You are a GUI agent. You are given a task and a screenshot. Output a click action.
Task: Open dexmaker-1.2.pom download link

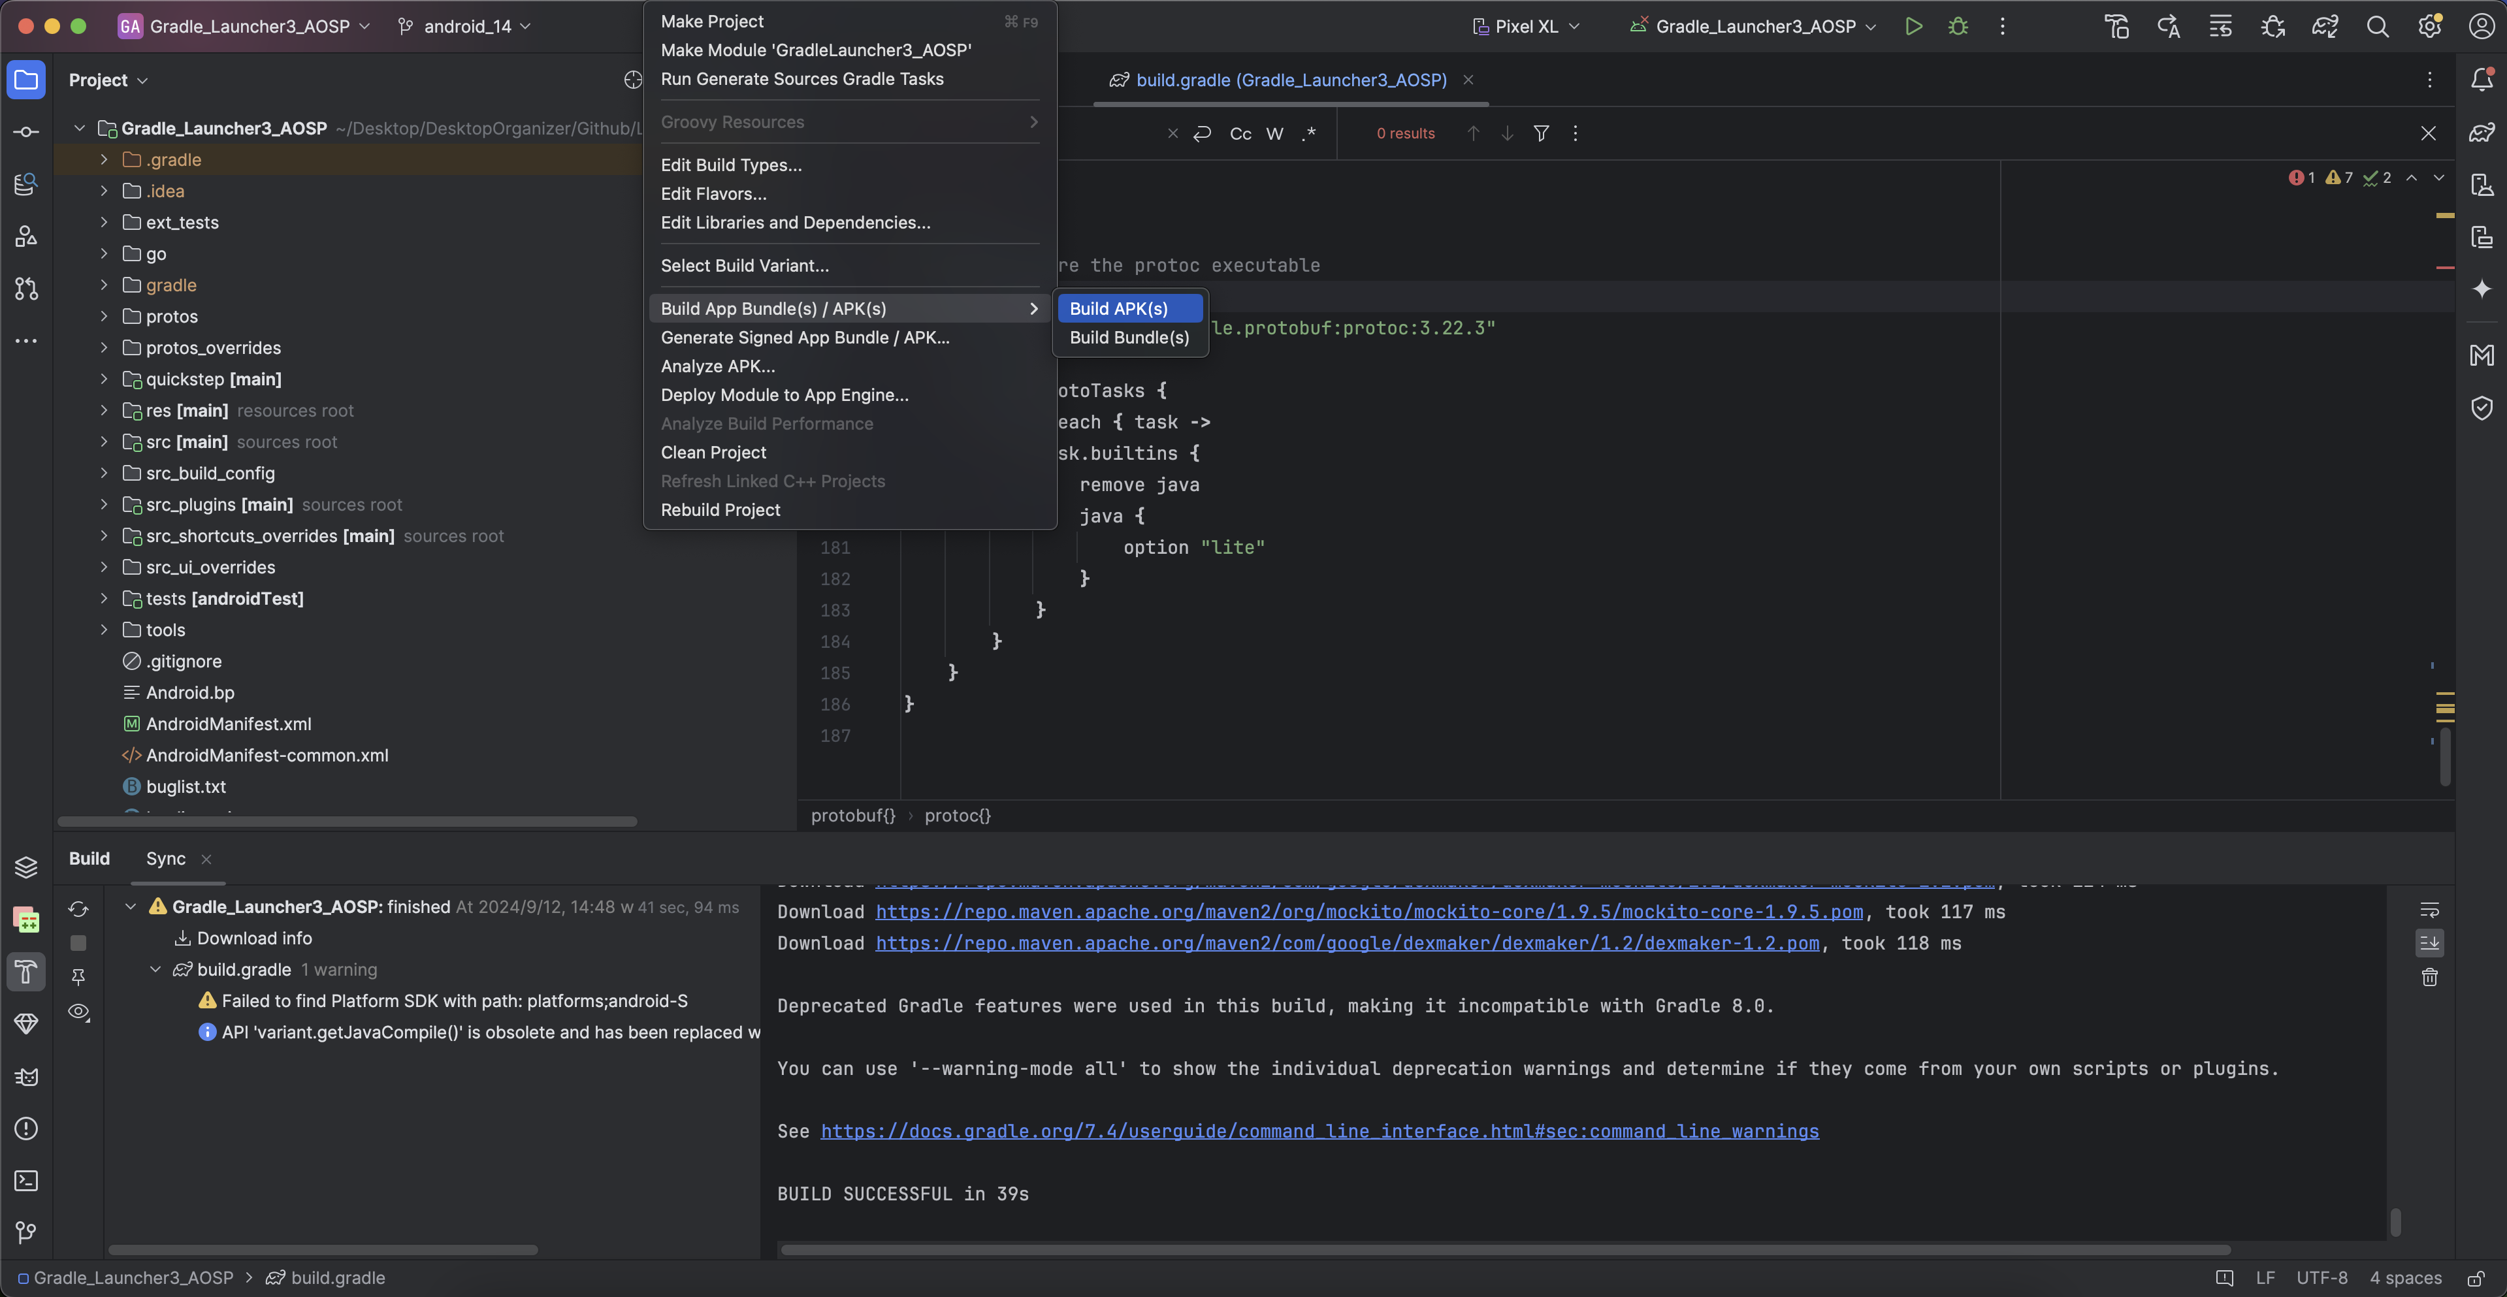pos(1347,944)
